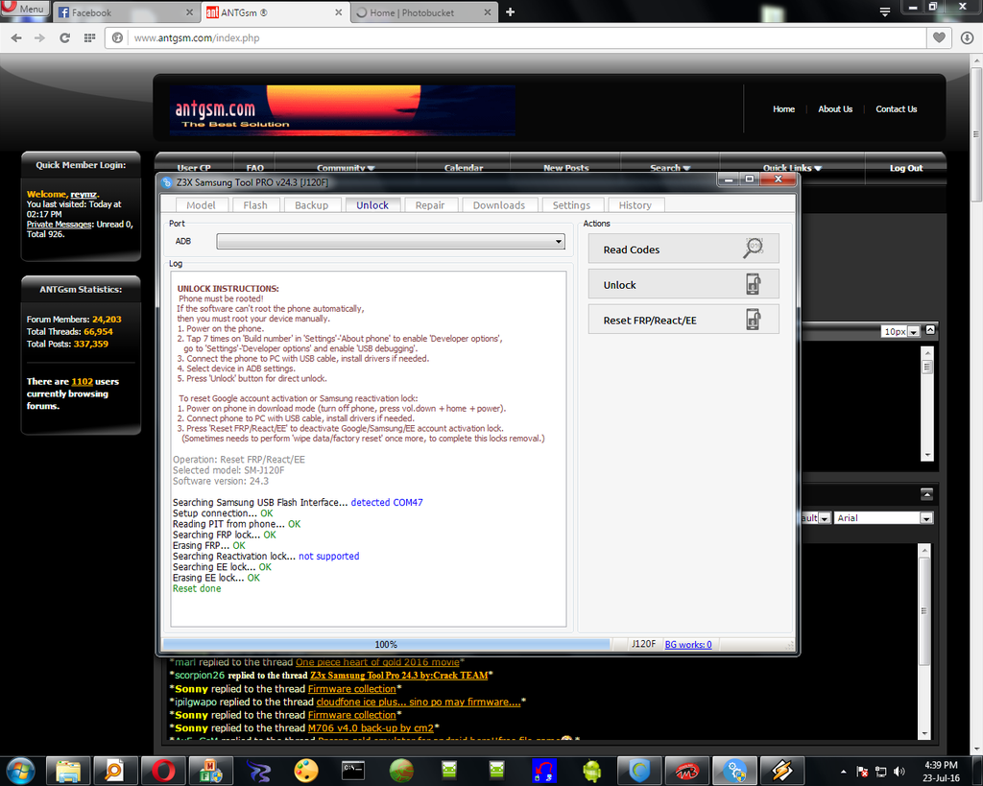983x786 pixels.
Task: Click the Read Codes magnifier icon
Action: point(753,249)
